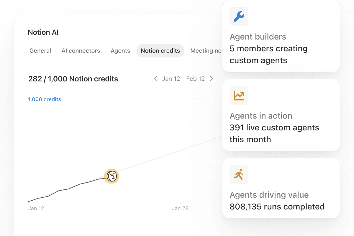
Task: Click the coin marker on the credits chart
Action: point(112,176)
